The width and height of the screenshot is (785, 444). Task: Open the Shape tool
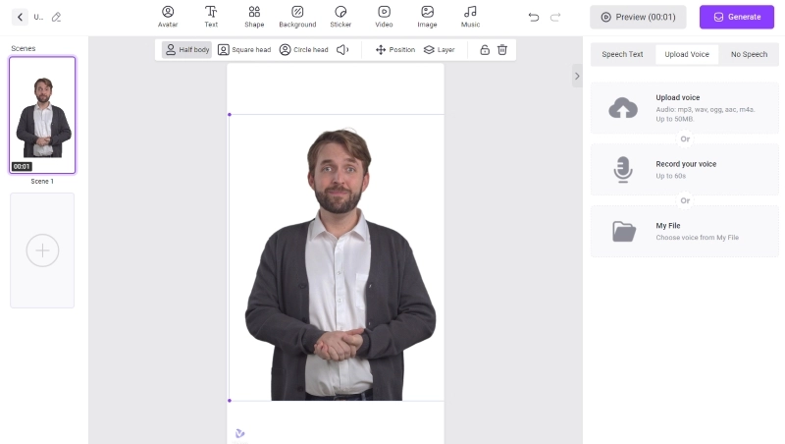pyautogui.click(x=254, y=16)
